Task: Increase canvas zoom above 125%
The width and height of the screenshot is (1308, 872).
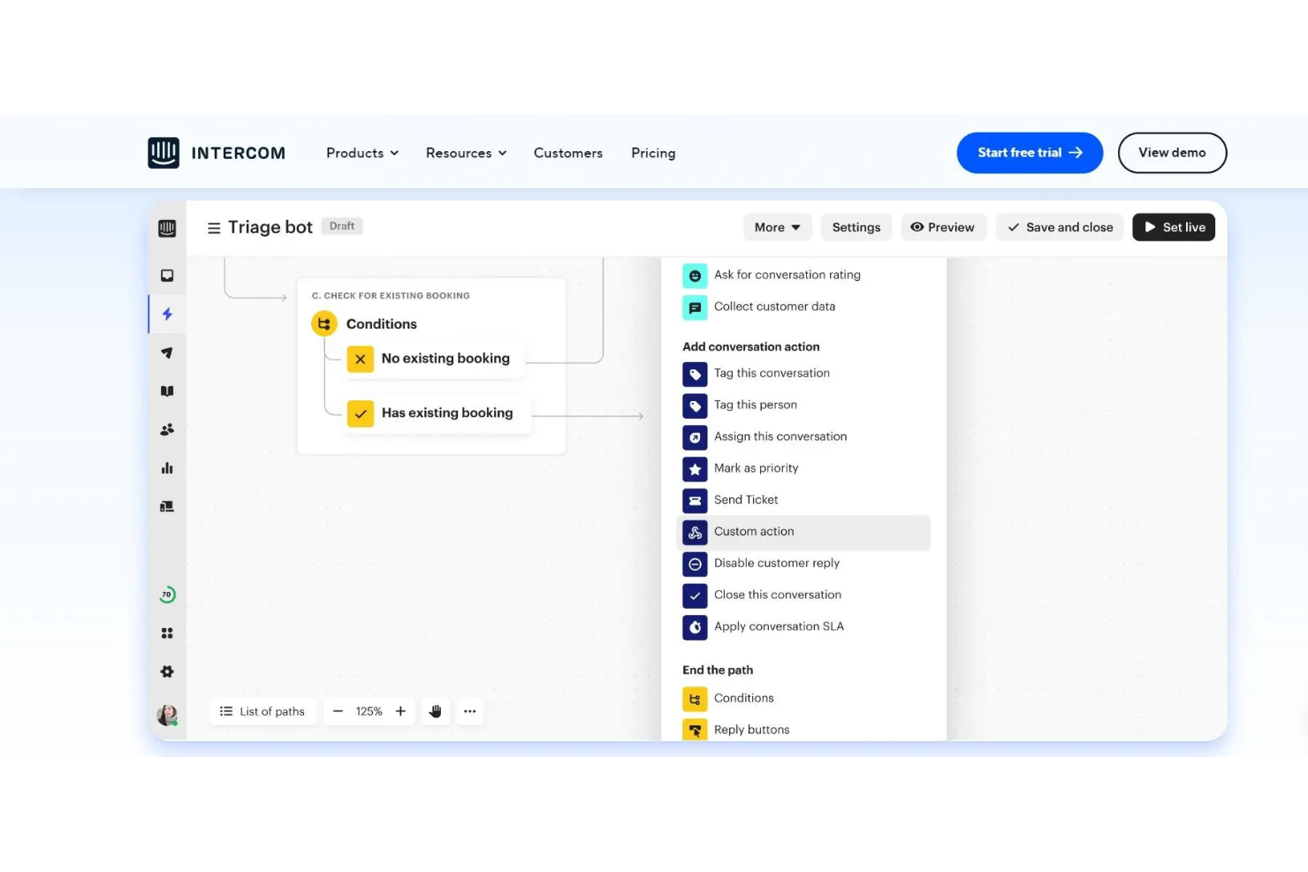Action: click(x=399, y=711)
